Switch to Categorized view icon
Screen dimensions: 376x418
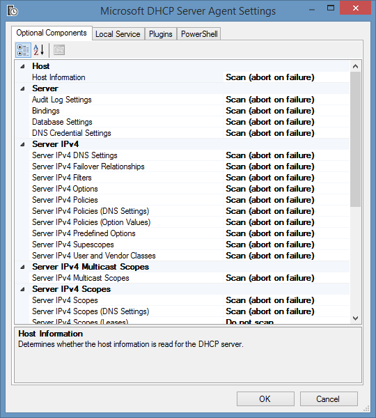[23, 50]
